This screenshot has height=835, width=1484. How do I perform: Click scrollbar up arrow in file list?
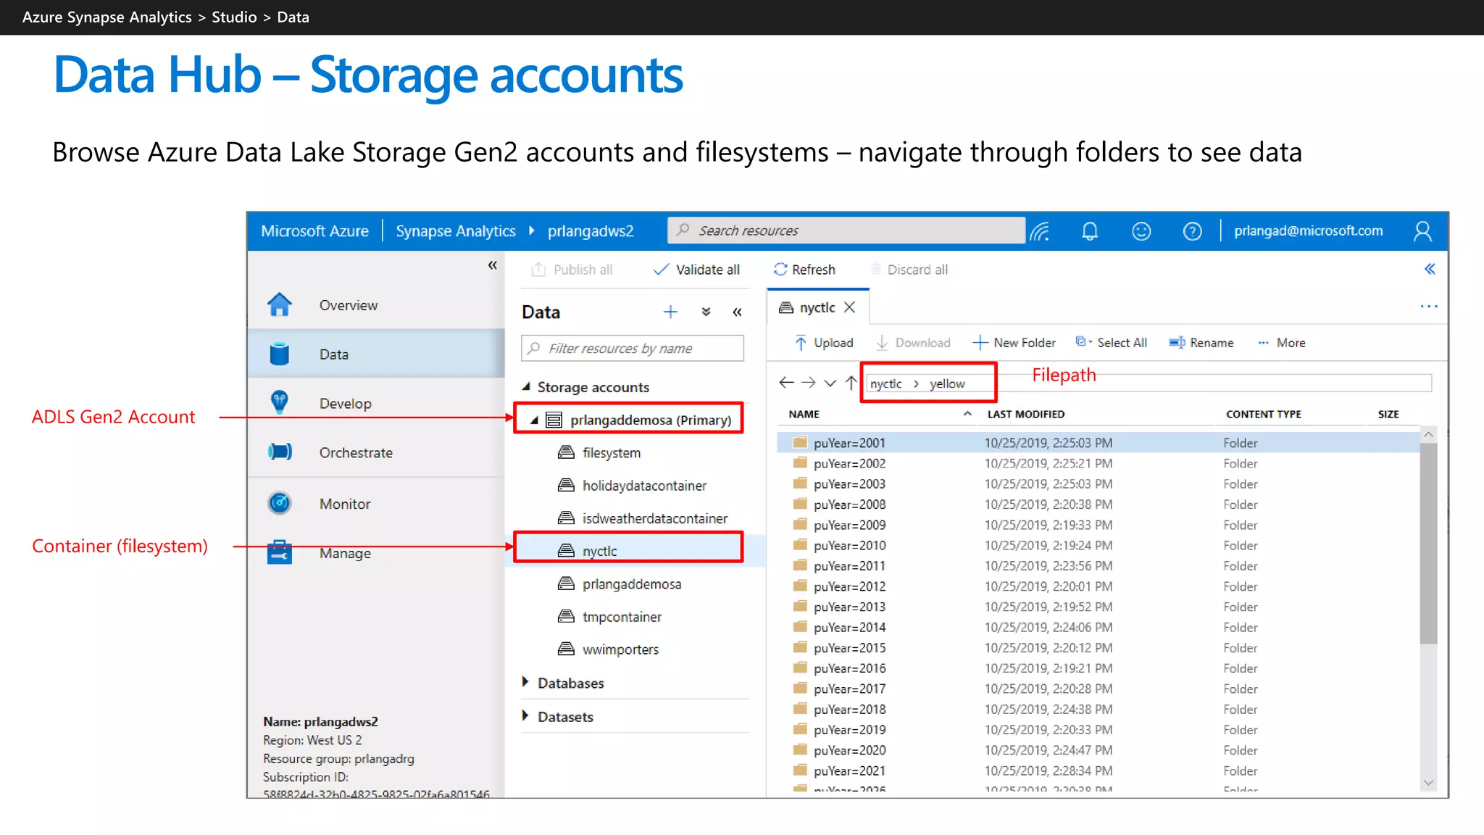(x=1428, y=434)
